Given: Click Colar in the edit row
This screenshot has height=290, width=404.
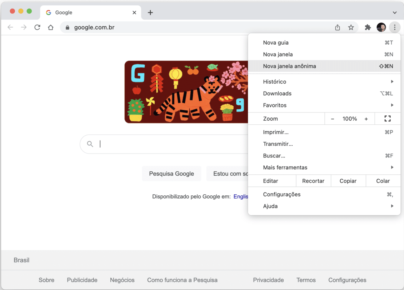Looking at the screenshot, I should 383,181.
